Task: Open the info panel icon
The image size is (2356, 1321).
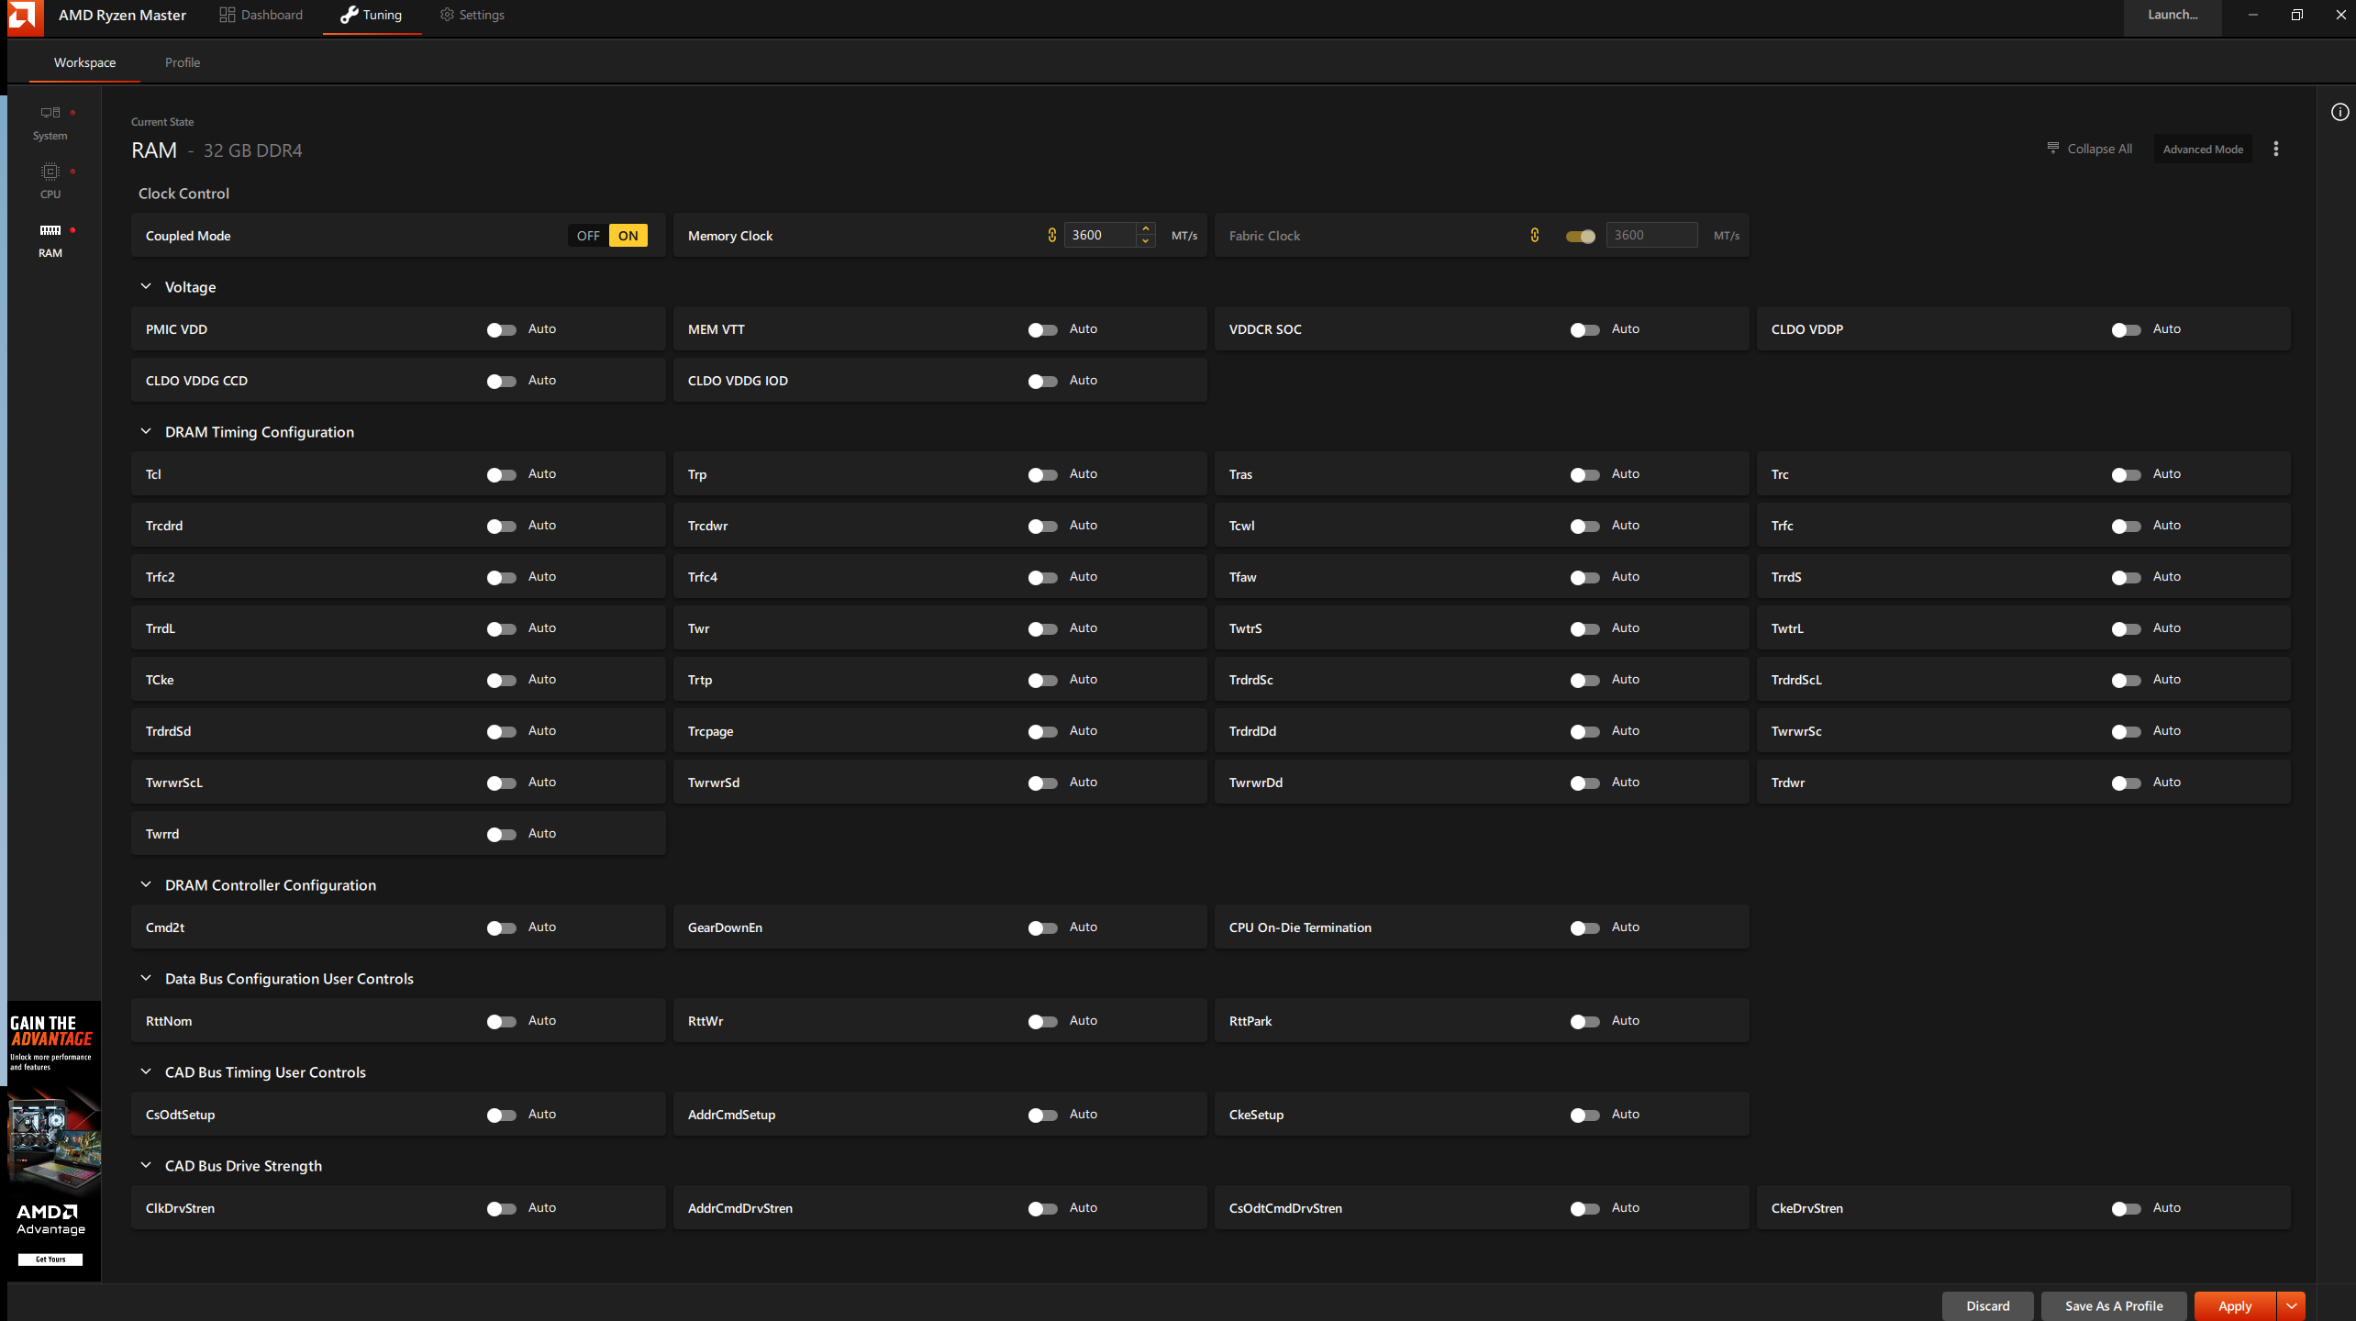Action: 2339,112
